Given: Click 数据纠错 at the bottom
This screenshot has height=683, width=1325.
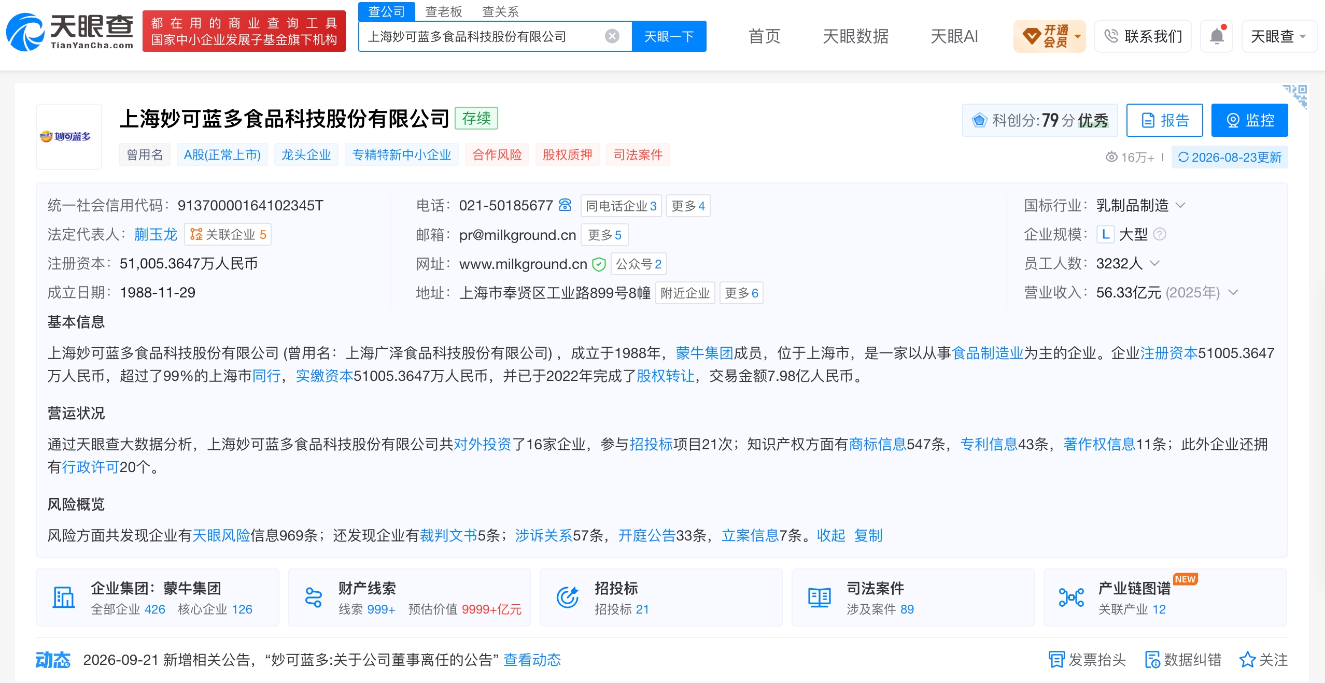Looking at the screenshot, I should point(1183,660).
